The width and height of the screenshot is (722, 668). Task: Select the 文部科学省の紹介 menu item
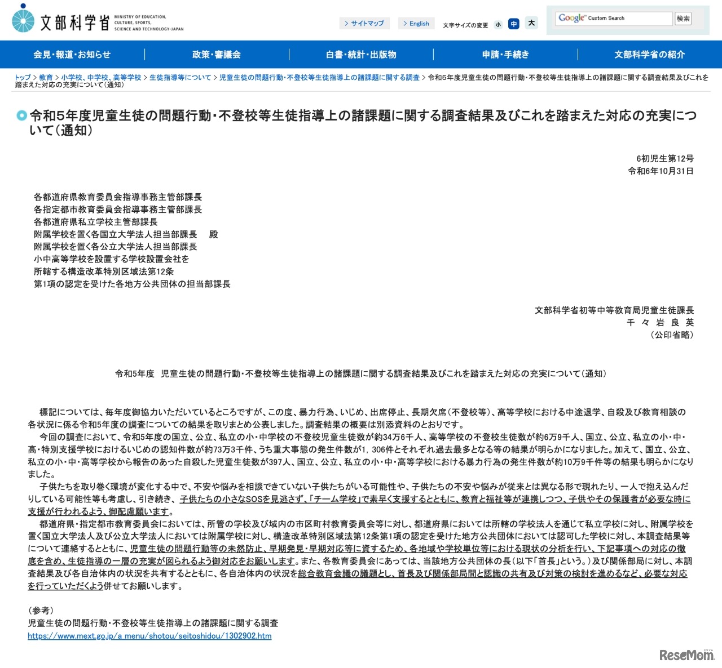[x=650, y=54]
